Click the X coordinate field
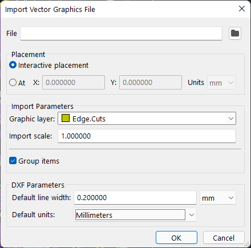This screenshot has width=251, height=248. click(x=74, y=83)
